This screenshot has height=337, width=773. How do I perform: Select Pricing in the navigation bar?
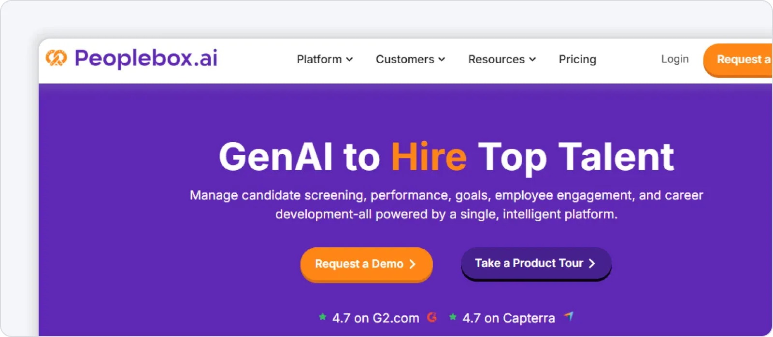click(x=577, y=59)
